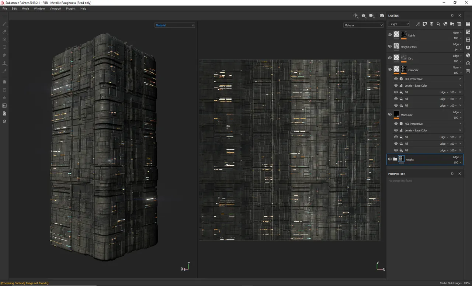This screenshot has height=286, width=472.
Task: Click the Export to Photoshop Ps icon
Action: [x=4, y=106]
